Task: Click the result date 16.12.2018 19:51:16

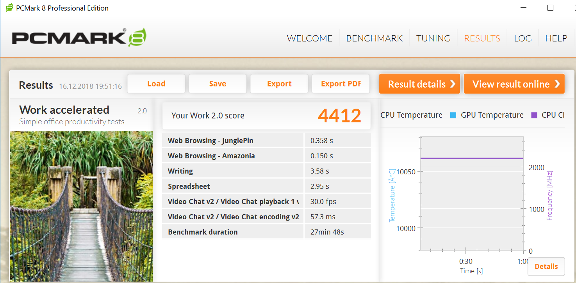Action: tap(91, 86)
